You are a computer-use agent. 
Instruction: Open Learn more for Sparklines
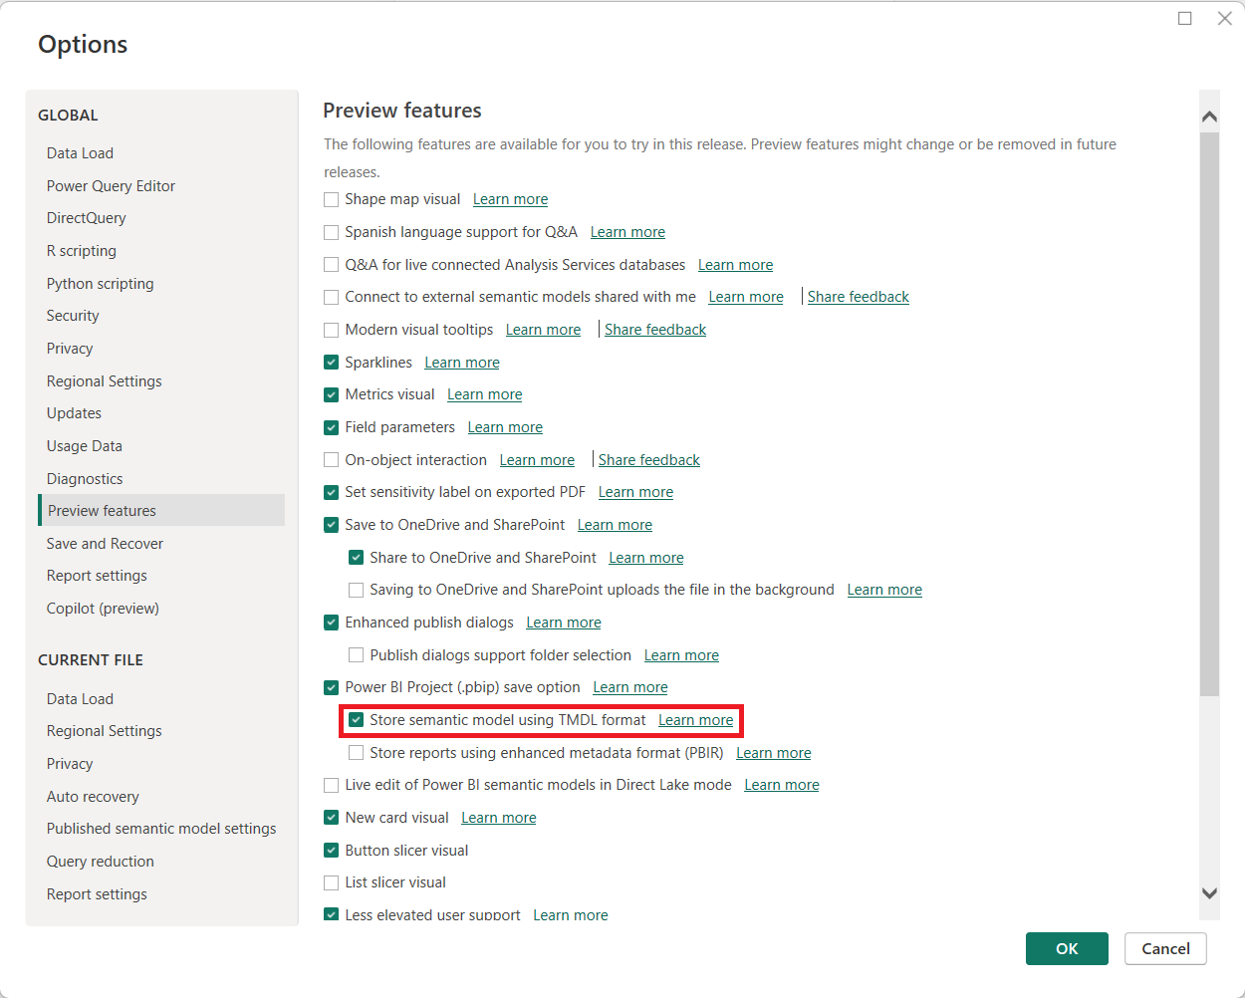pyautogui.click(x=462, y=363)
